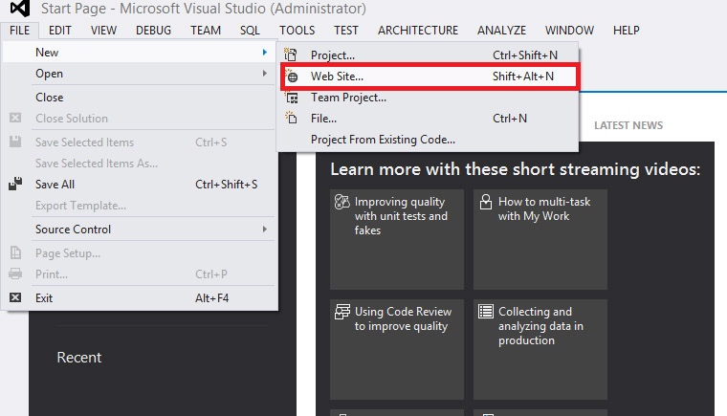Click the My Work video icon
The height and width of the screenshot is (416, 727).
tap(485, 202)
